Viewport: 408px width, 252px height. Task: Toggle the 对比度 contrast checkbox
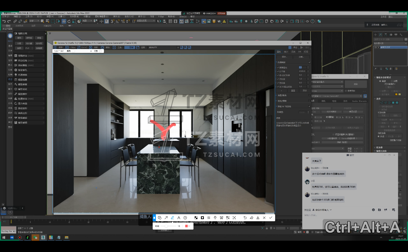pyautogui.click(x=278, y=79)
